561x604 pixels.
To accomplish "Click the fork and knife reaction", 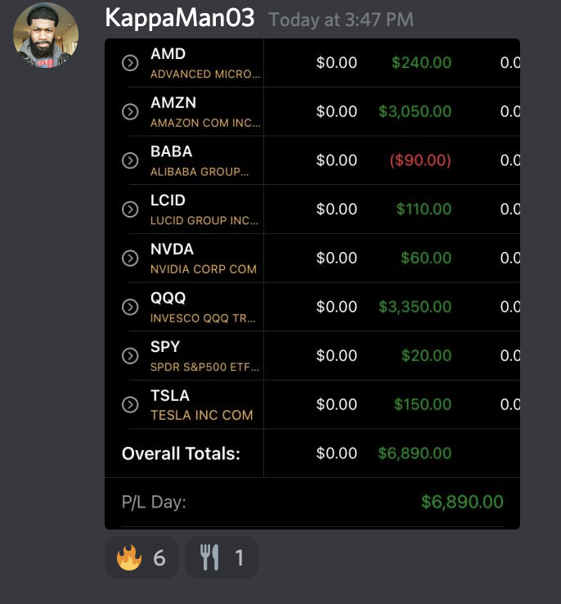I will point(222,558).
